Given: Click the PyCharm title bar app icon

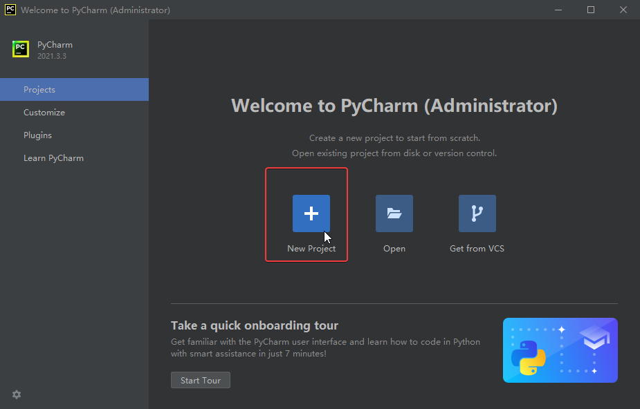Looking at the screenshot, I should click(x=10, y=10).
